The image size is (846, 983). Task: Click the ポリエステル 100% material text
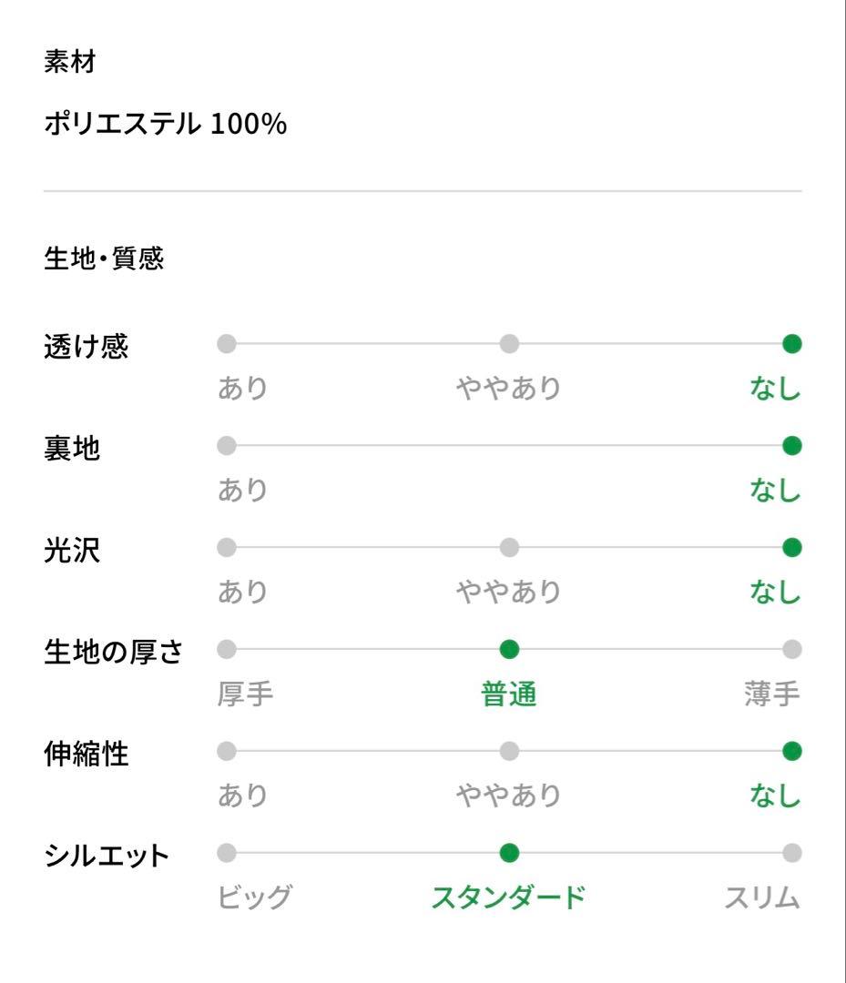pyautogui.click(x=166, y=124)
